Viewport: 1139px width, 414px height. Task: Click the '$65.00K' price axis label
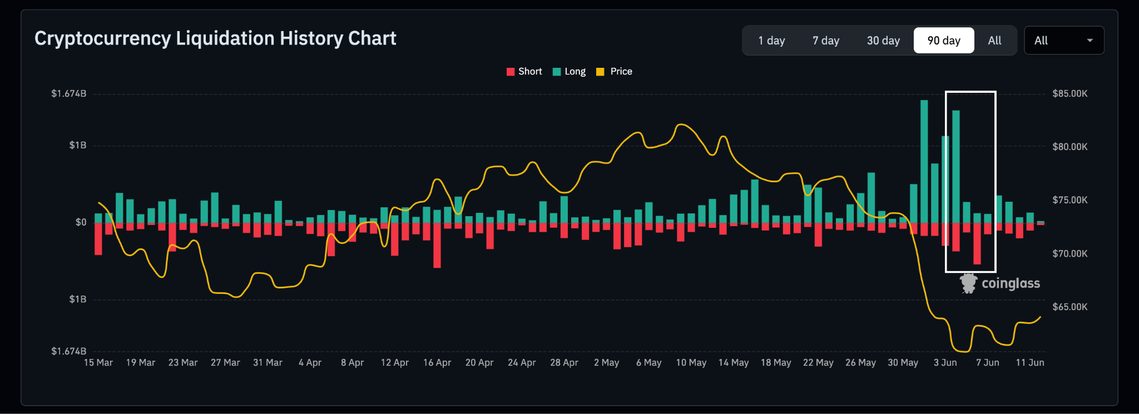(x=1070, y=307)
